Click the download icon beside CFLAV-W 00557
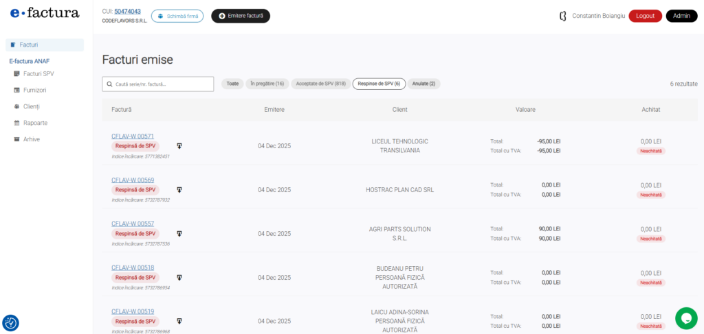 point(179,234)
